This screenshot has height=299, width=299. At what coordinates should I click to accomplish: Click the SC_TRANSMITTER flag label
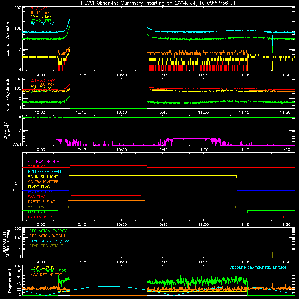(43, 182)
